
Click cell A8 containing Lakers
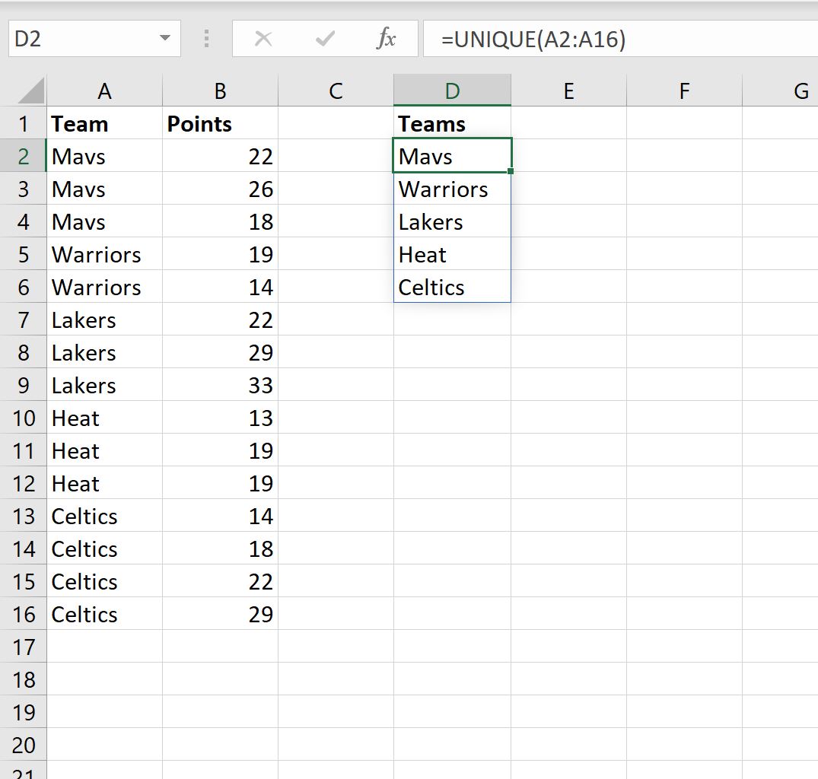coord(104,352)
